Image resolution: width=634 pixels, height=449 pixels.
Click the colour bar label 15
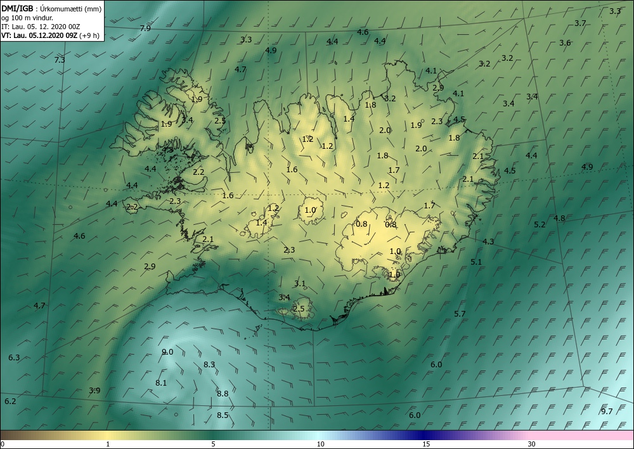tap(426, 444)
